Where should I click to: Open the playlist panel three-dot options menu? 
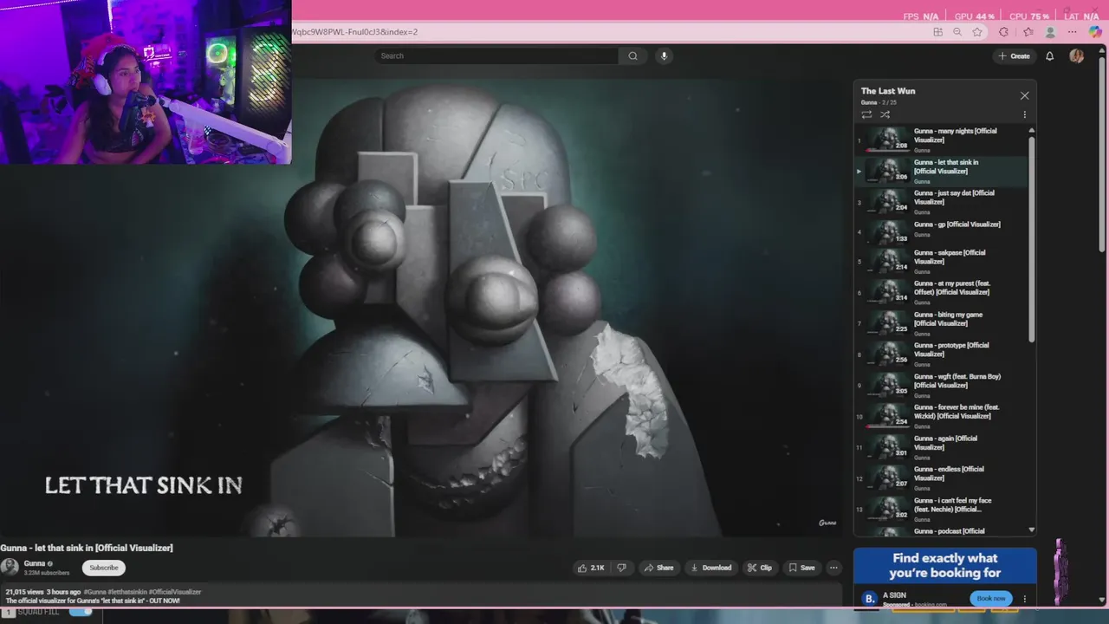[1024, 114]
